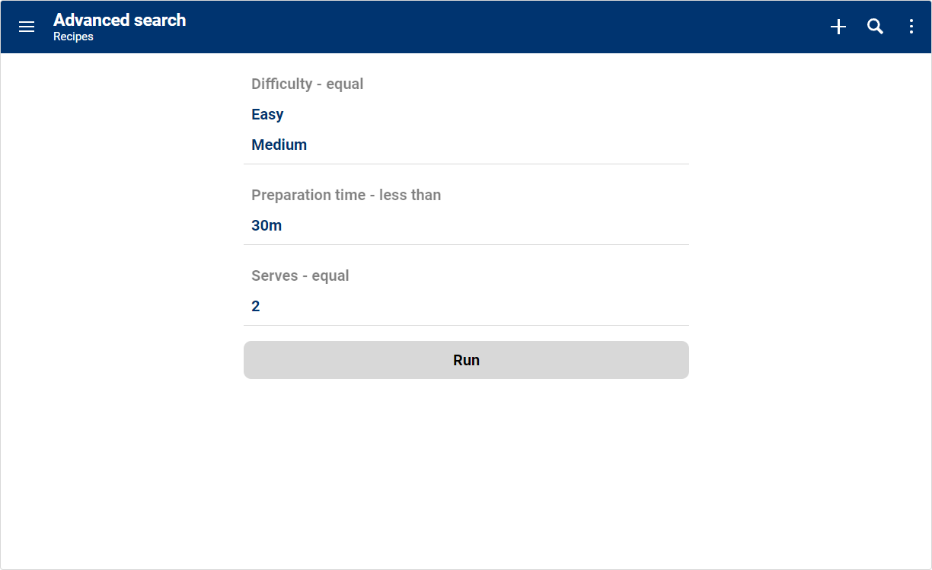Edit the 30m preparation time value
This screenshot has width=932, height=570.
coord(267,225)
